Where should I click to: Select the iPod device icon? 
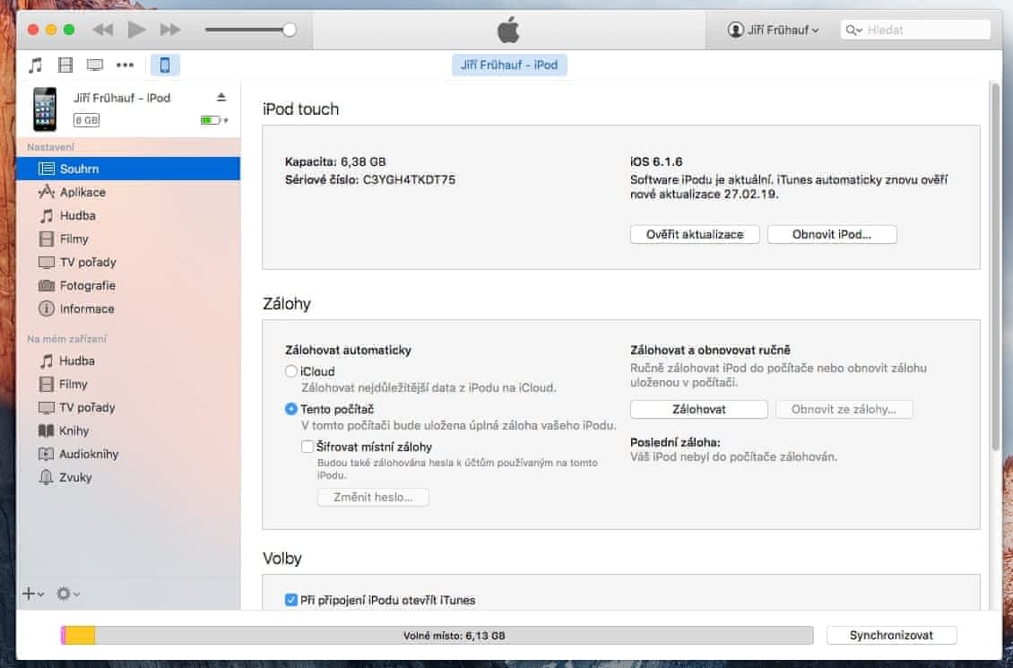(x=165, y=65)
